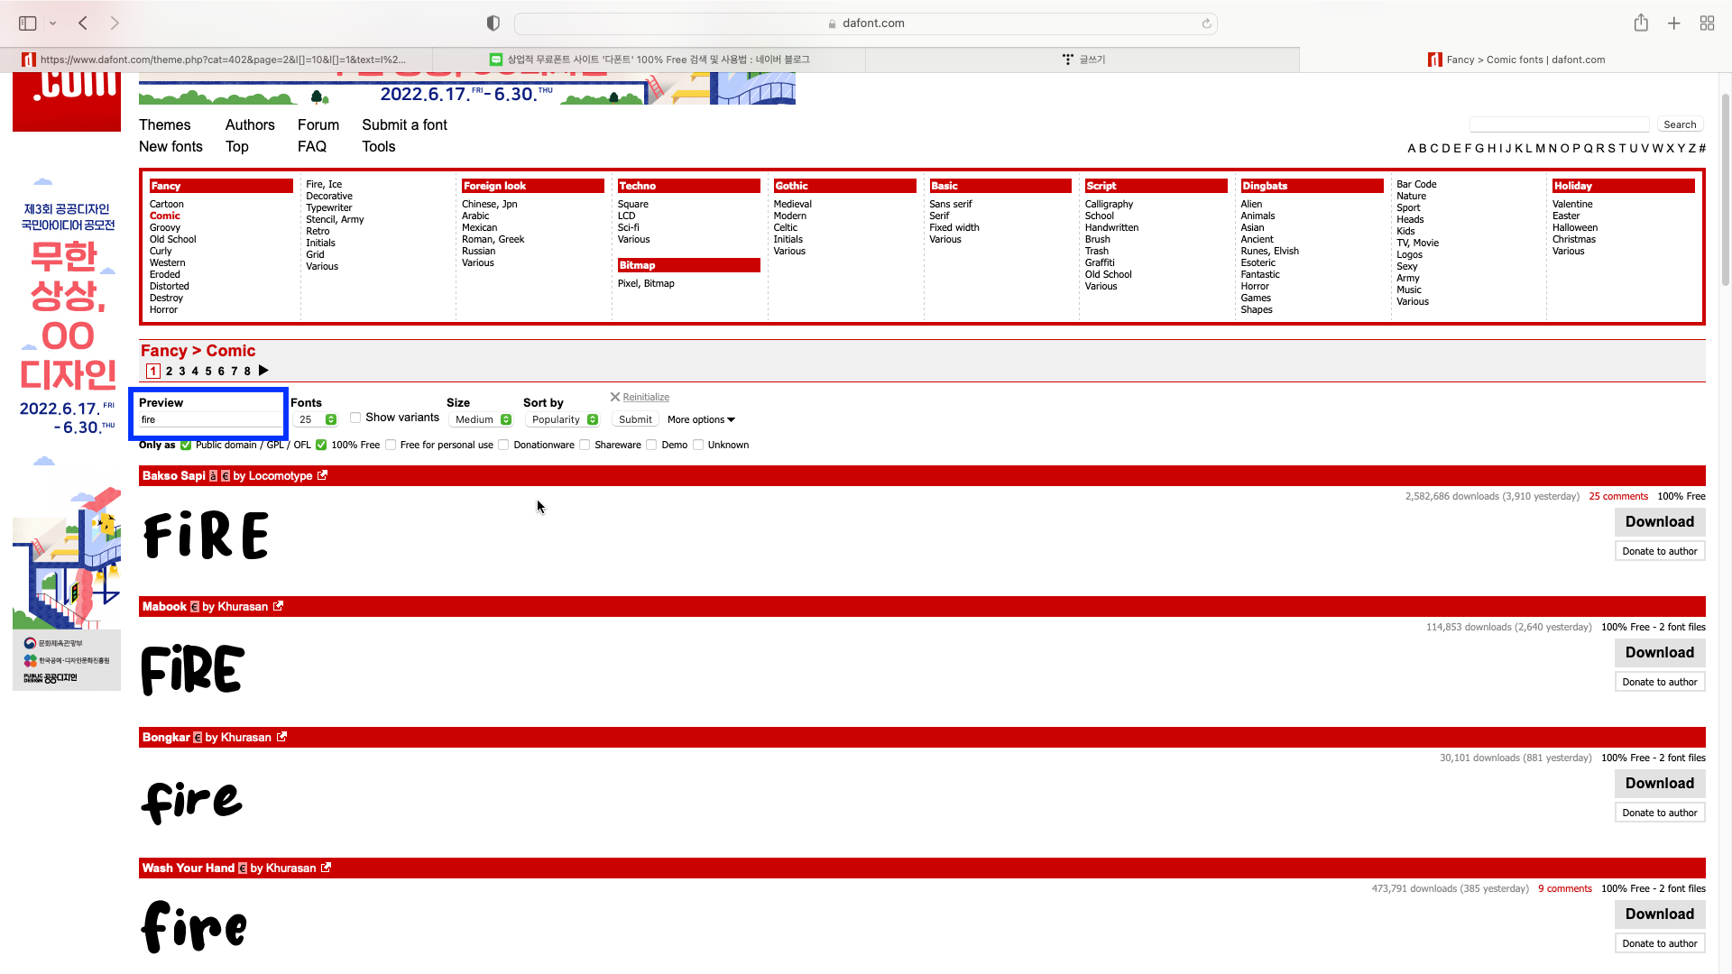Open the Themes menu item

[x=164, y=124]
